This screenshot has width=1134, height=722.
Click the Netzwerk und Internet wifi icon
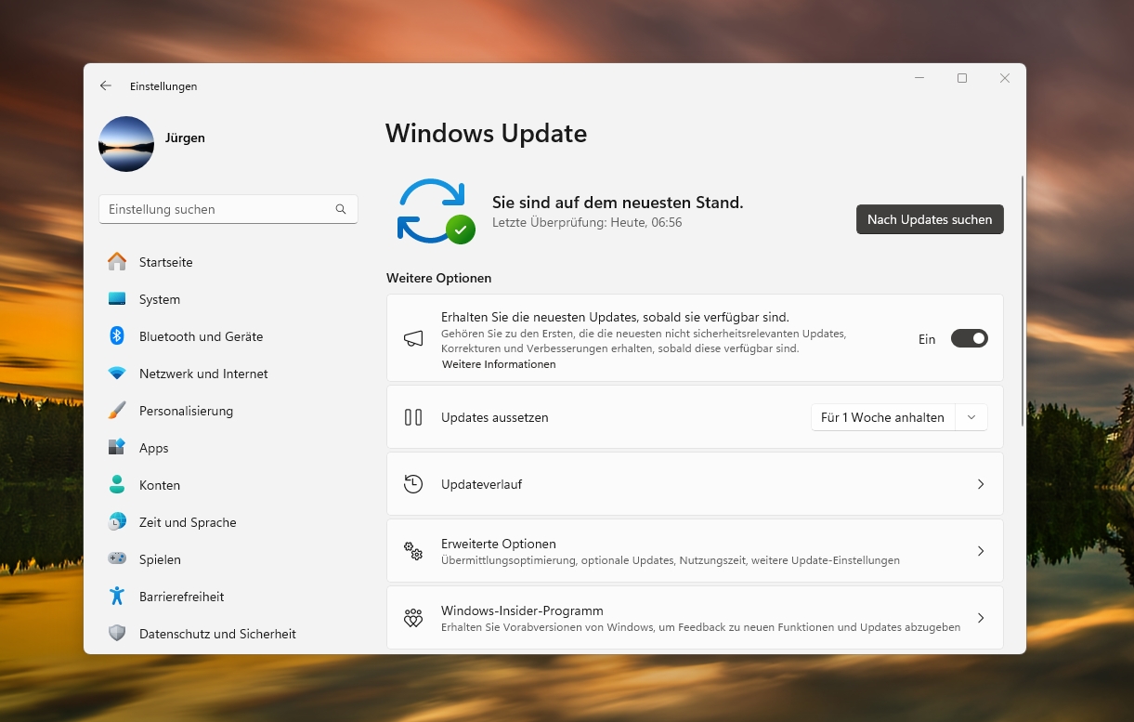(117, 374)
